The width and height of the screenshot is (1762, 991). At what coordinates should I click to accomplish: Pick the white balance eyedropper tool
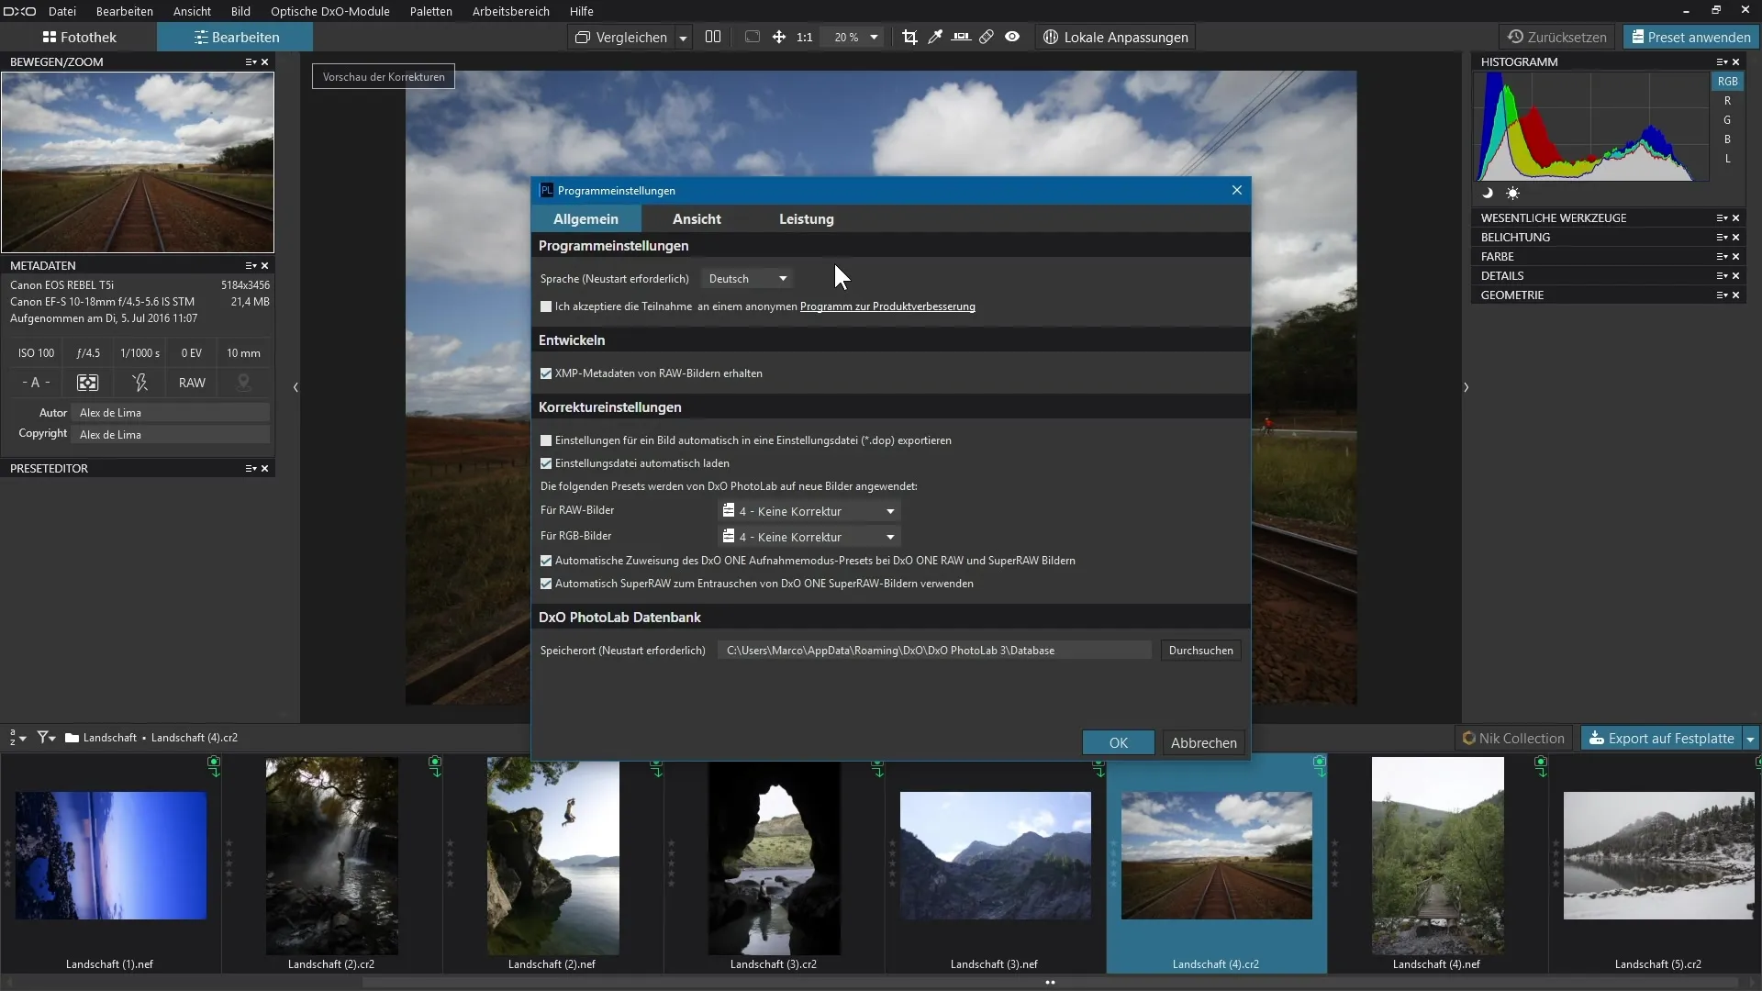[935, 37]
